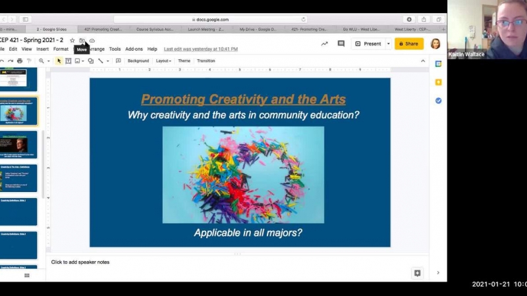The image size is (527, 296).
Task: Choose the shape tool
Action: tap(90, 61)
